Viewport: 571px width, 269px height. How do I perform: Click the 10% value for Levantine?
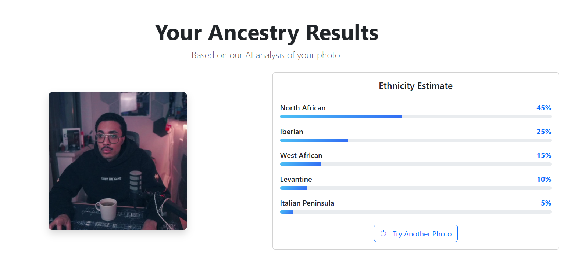point(544,179)
